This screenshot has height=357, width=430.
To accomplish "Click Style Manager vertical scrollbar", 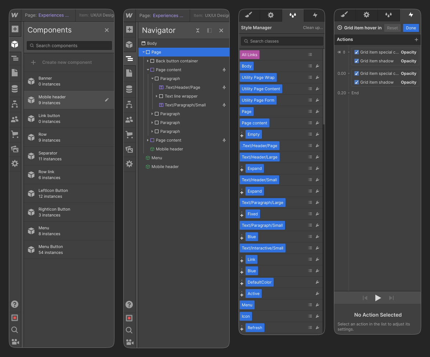I will click(x=324, y=86).
